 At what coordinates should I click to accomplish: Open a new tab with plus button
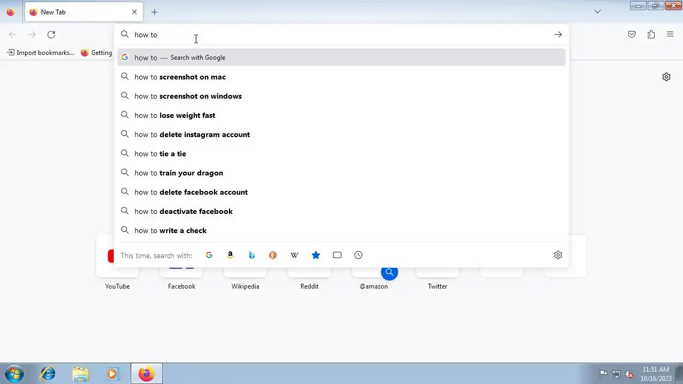(154, 12)
